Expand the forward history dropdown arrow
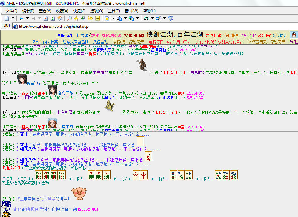The height and width of the screenshot is (217, 298). (40, 18)
